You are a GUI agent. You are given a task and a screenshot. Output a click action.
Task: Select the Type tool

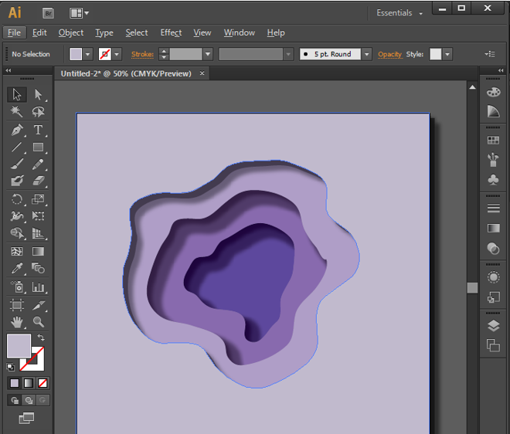click(39, 130)
